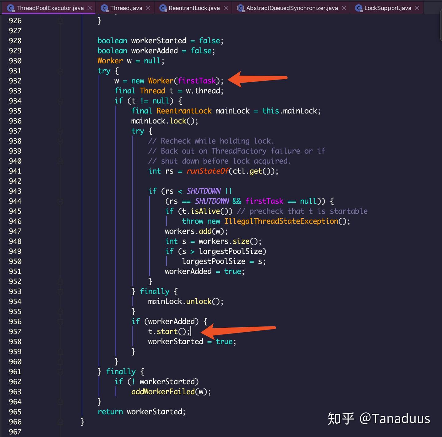Click the 'addWorkerFailed(w)' call

[x=169, y=392]
